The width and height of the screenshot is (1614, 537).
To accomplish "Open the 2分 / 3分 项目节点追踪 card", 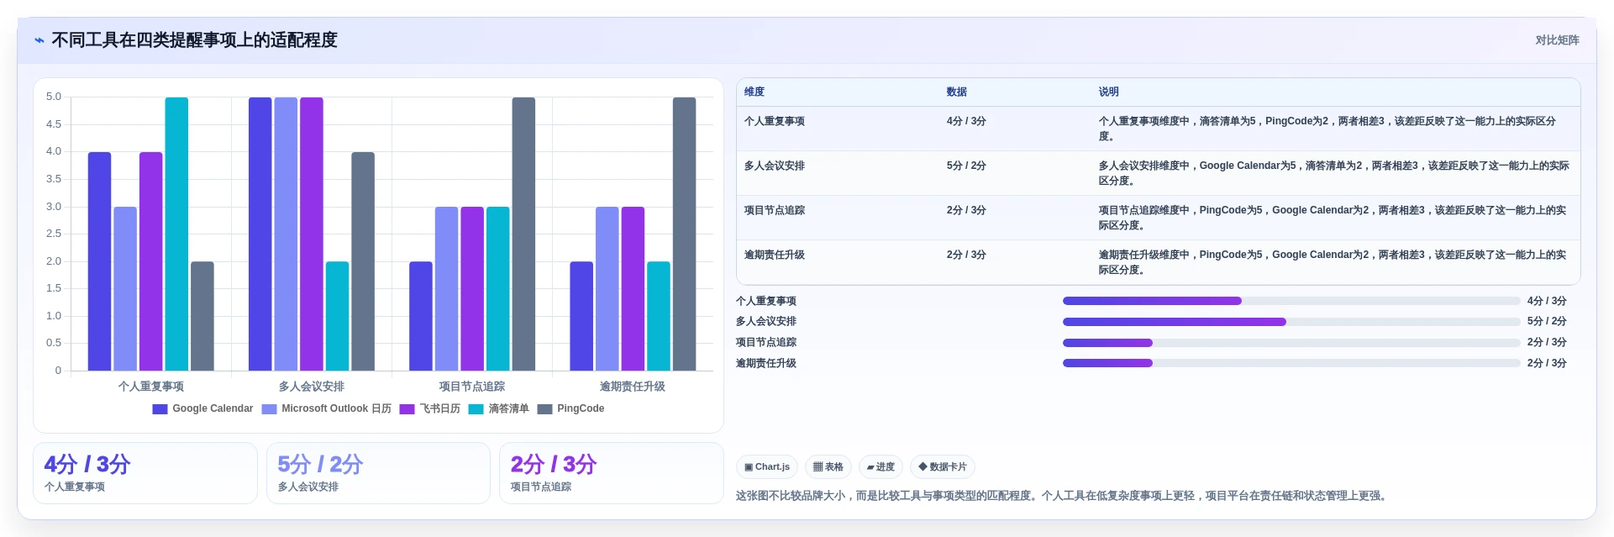I will [x=612, y=473].
